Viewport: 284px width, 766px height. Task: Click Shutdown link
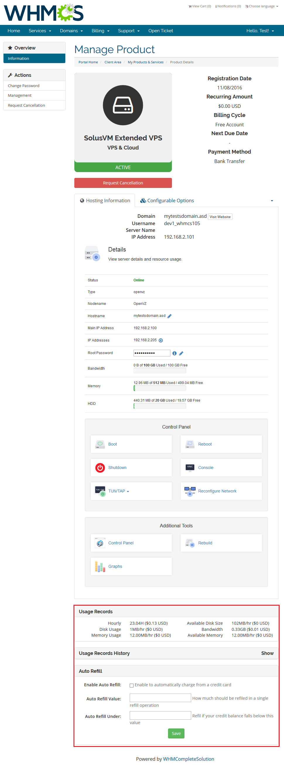(117, 468)
